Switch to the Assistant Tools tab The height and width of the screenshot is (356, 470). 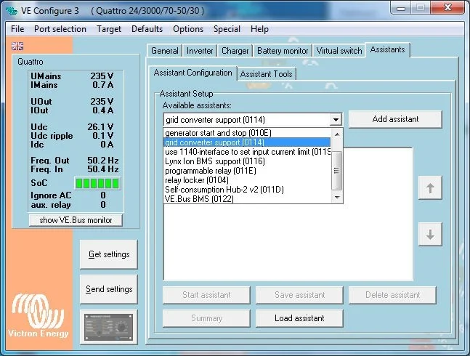coord(266,74)
